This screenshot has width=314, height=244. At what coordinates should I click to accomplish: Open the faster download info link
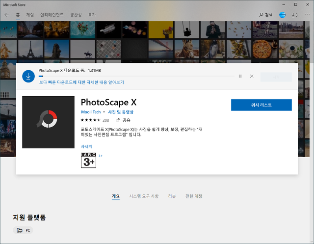(81, 82)
